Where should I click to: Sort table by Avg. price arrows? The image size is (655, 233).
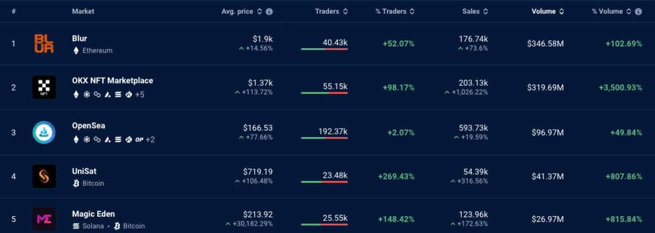pos(259,12)
